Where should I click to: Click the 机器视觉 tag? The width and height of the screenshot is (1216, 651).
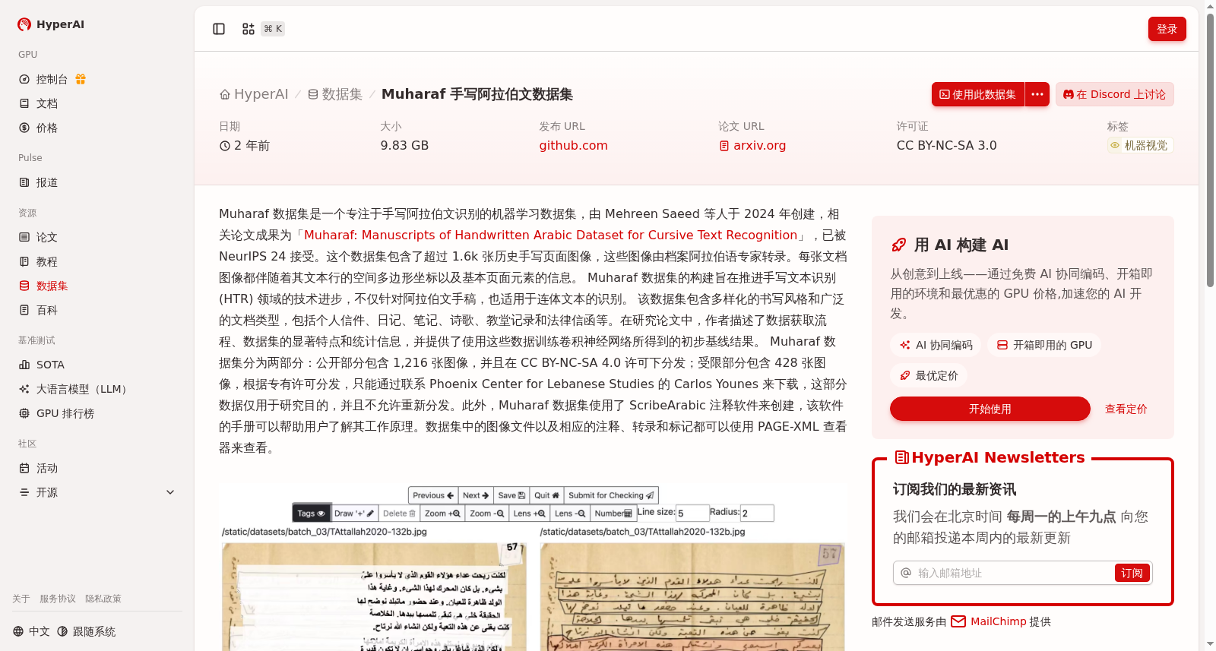point(1140,145)
